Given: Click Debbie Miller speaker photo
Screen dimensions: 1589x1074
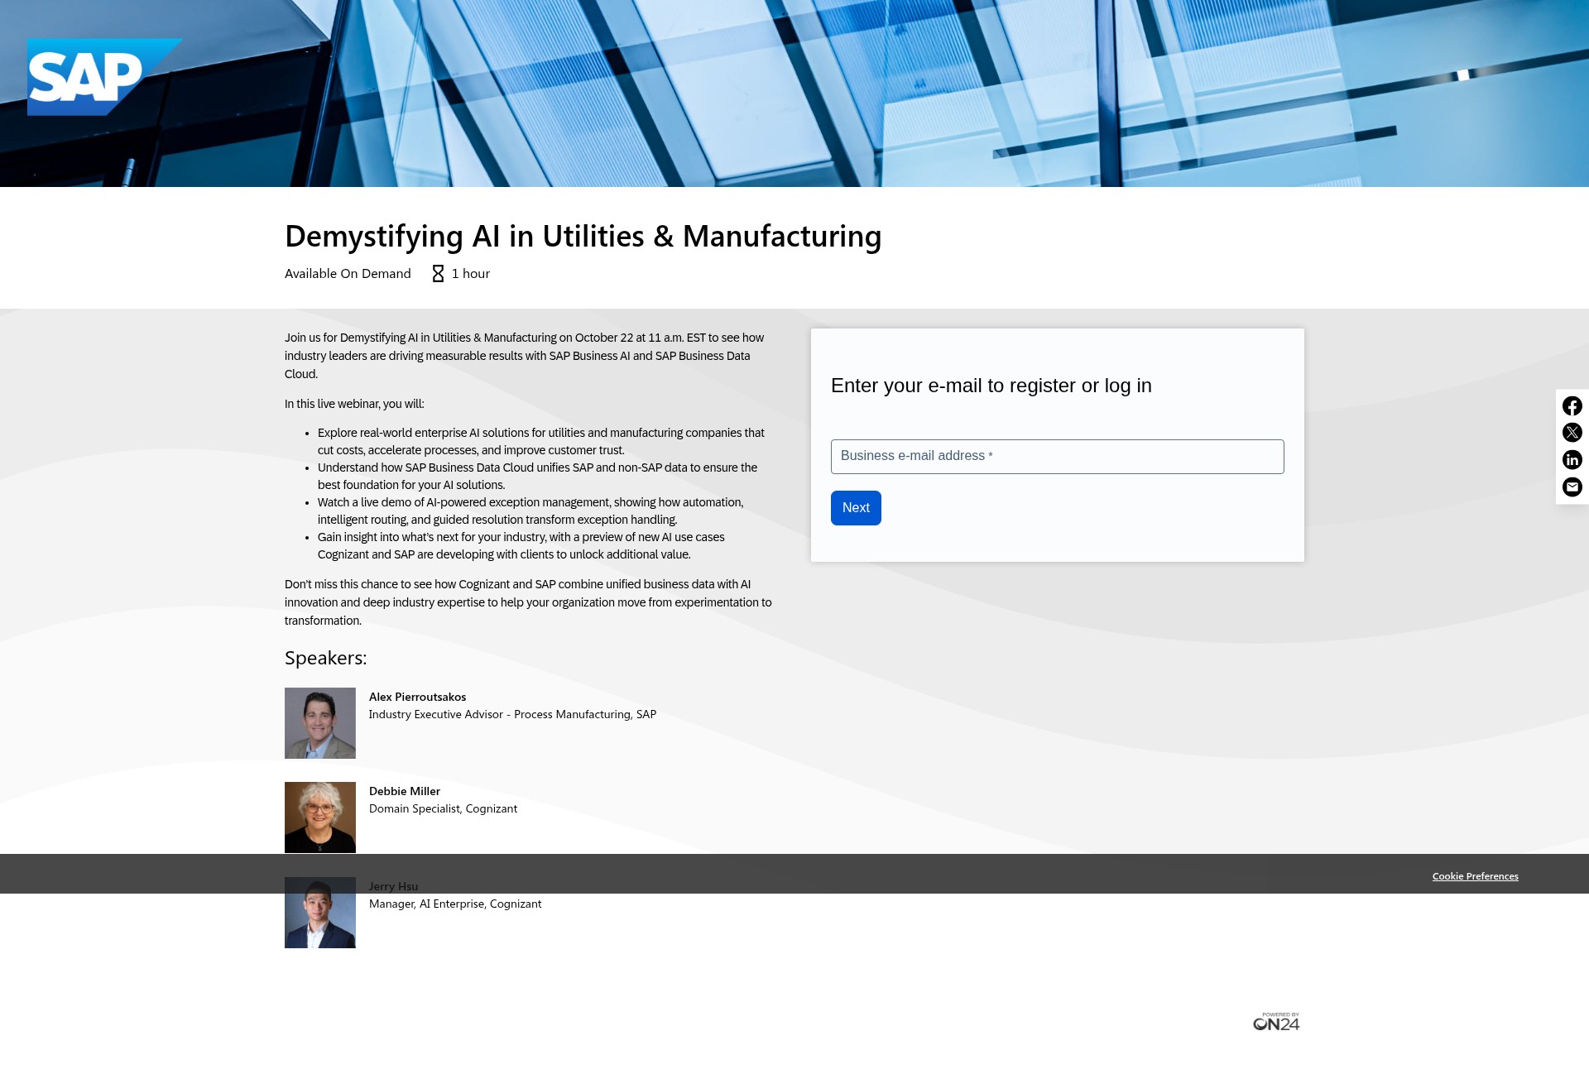Looking at the screenshot, I should coord(320,817).
